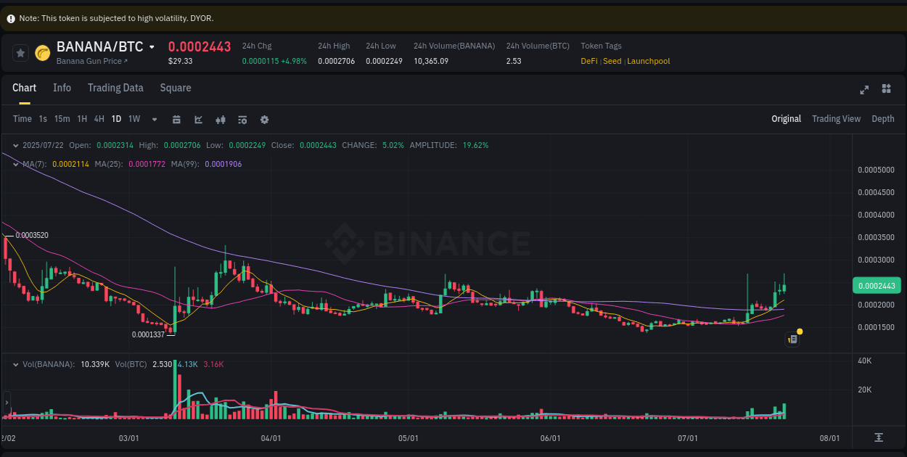Open the technical indicators icon
This screenshot has height=457, width=907.
click(x=221, y=119)
